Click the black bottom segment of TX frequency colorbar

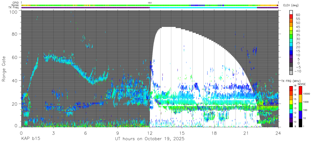pyautogui.click(x=291, y=125)
